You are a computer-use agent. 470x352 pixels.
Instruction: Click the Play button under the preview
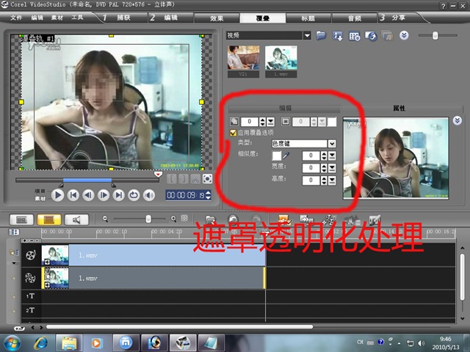[57, 195]
